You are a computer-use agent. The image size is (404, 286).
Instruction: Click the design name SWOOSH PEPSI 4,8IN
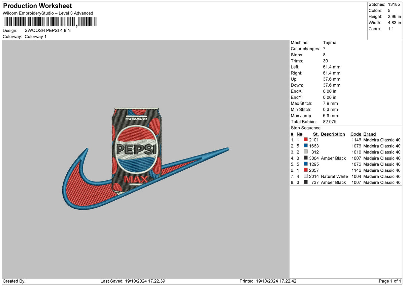pos(48,30)
